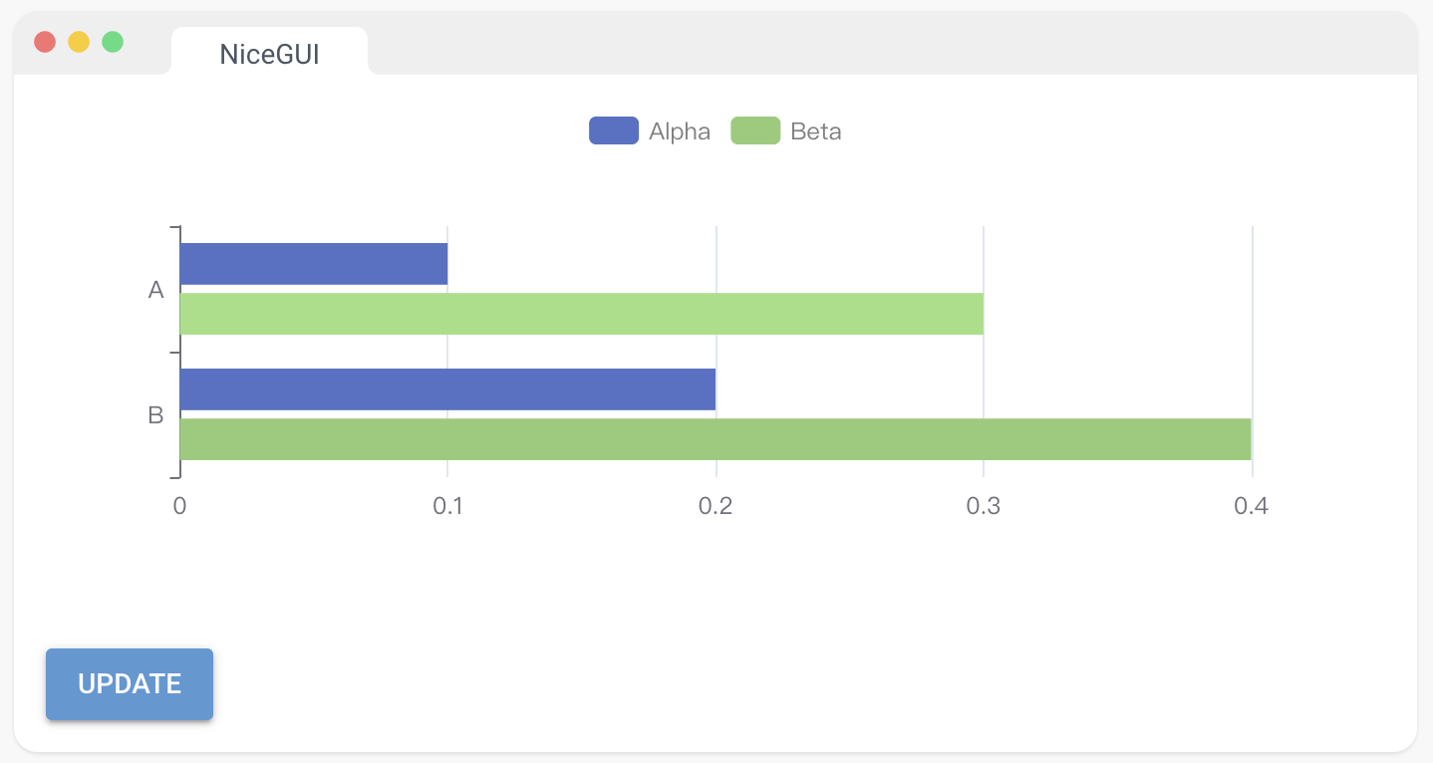This screenshot has width=1433, height=763.
Task: Click the red close window button
Action: point(45,42)
